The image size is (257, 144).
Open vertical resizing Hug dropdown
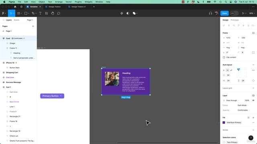[x=243, y=48]
